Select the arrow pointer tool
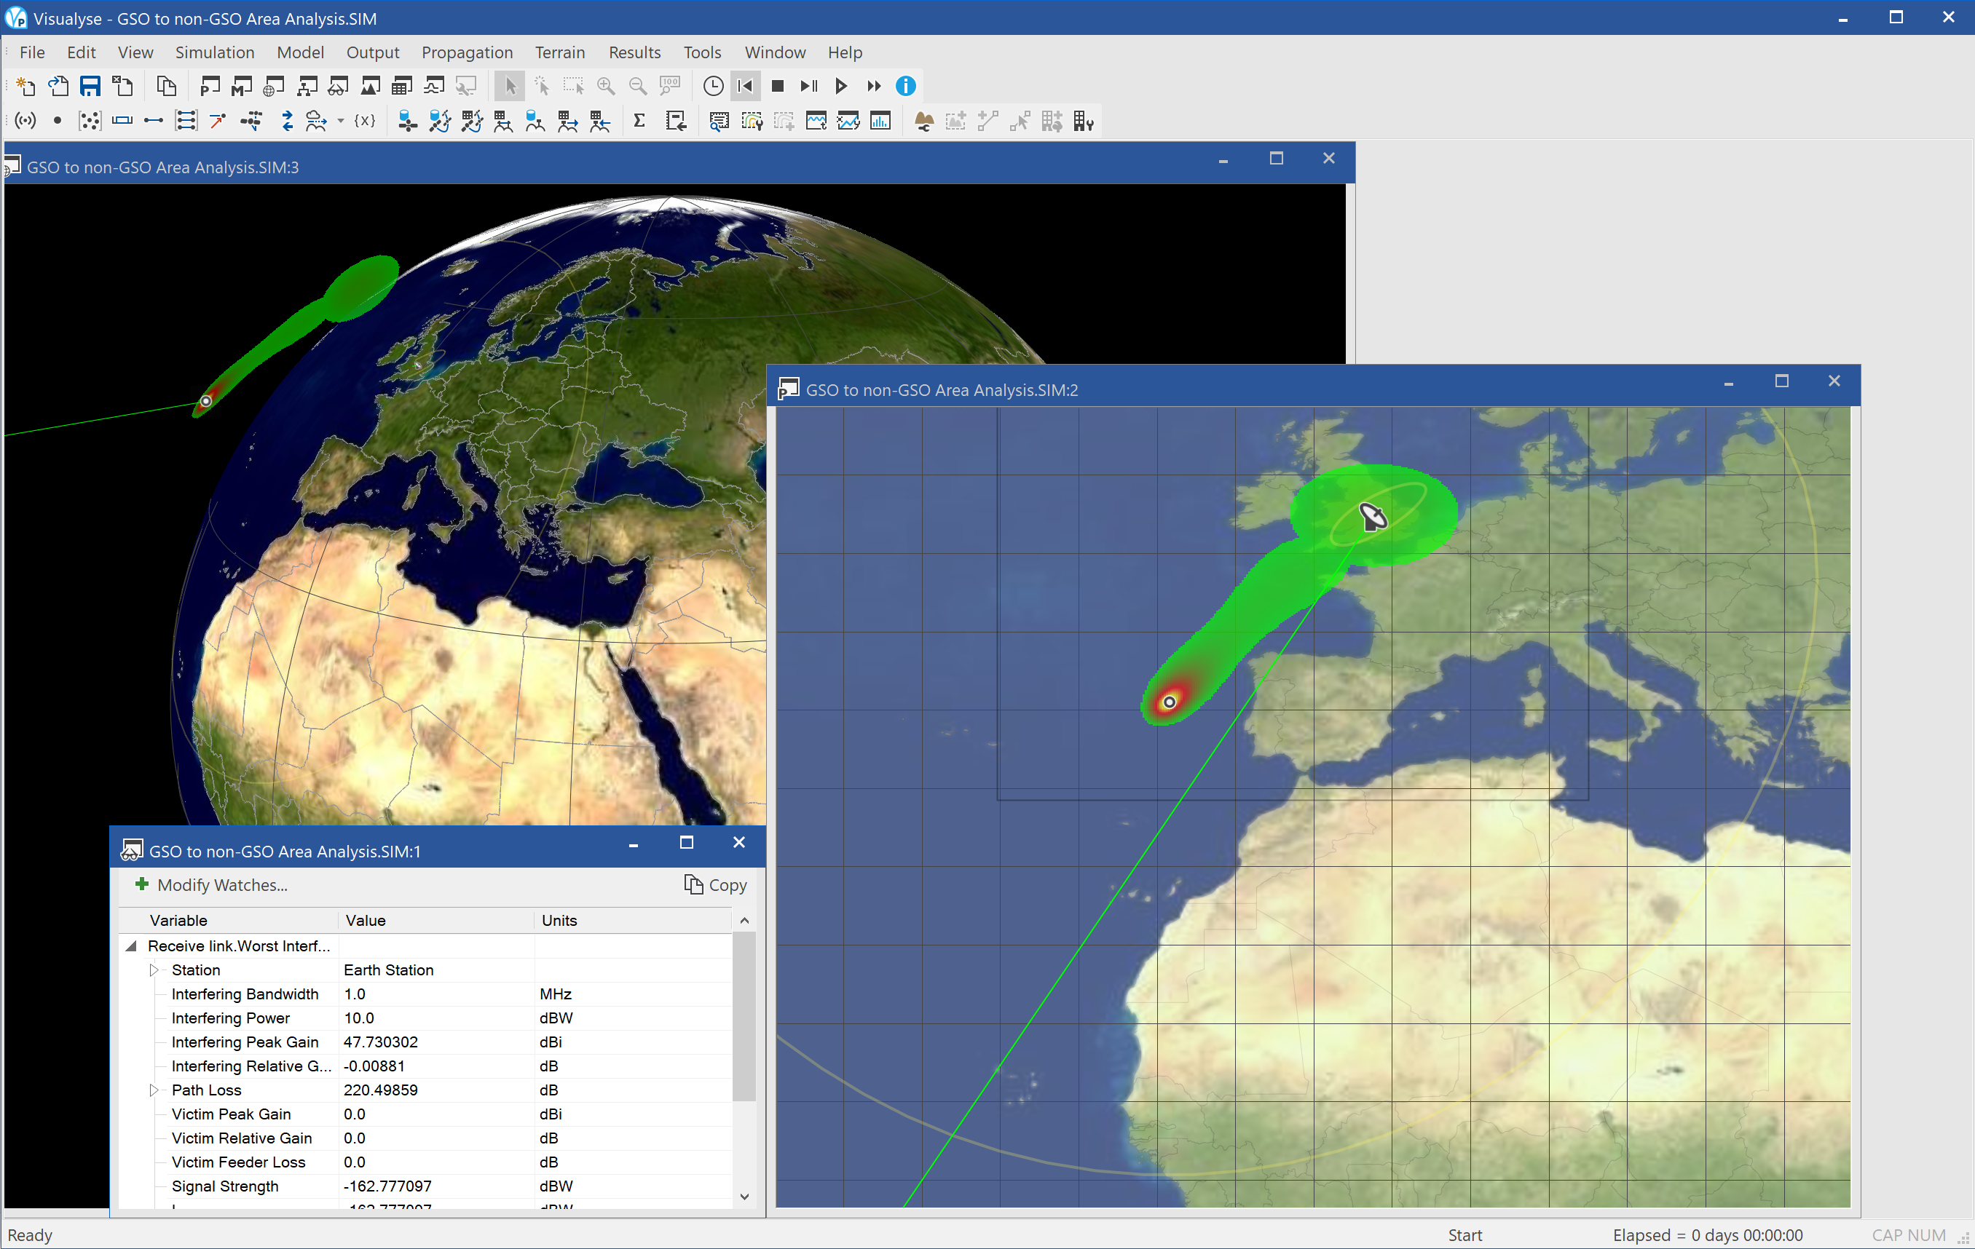This screenshot has width=1975, height=1249. (509, 86)
